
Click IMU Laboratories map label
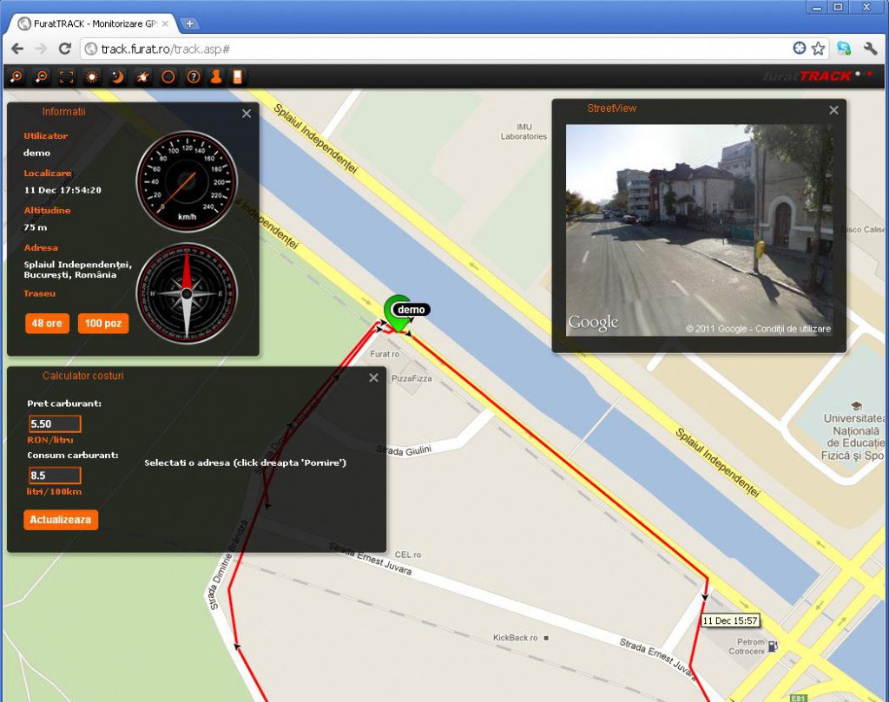tap(524, 131)
